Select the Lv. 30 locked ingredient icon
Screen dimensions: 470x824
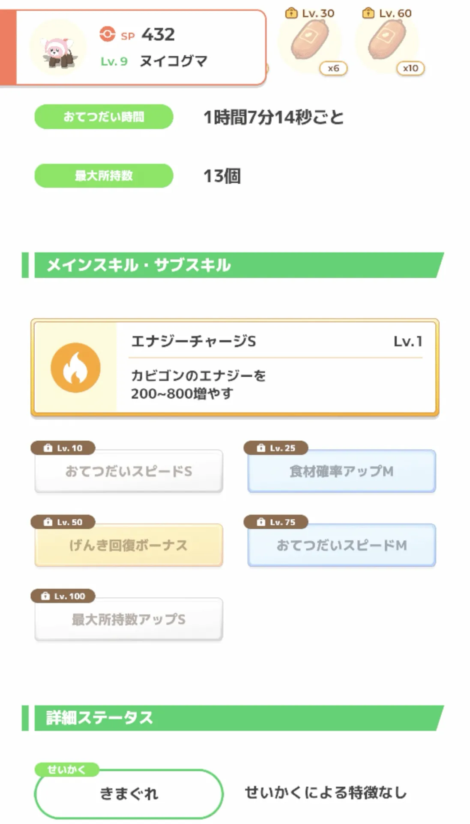pos(310,40)
